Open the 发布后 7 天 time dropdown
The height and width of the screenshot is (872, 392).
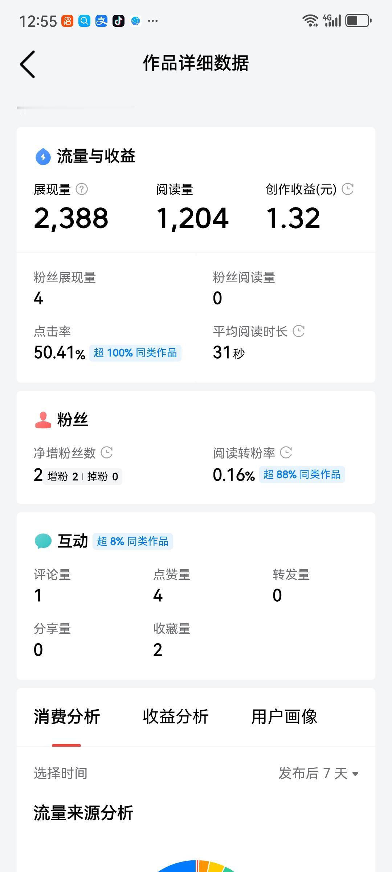pos(319,773)
